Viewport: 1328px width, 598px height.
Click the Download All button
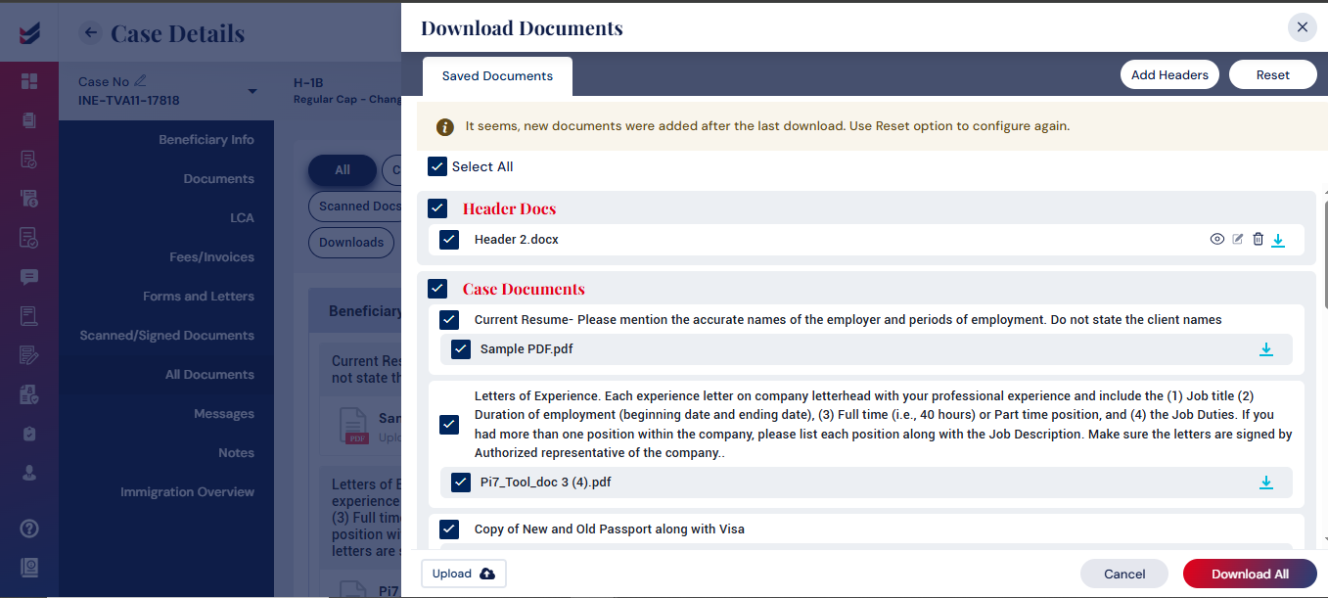tap(1250, 575)
